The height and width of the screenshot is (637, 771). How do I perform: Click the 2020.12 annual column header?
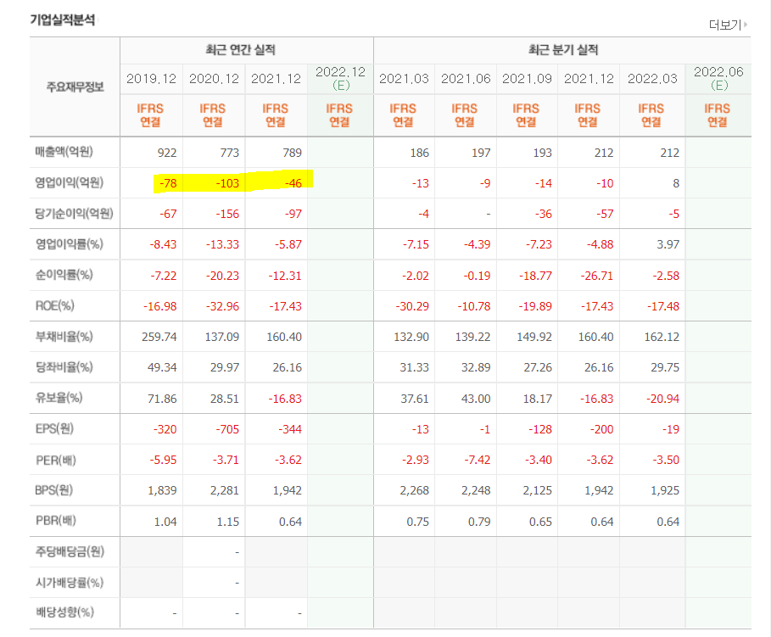[214, 79]
